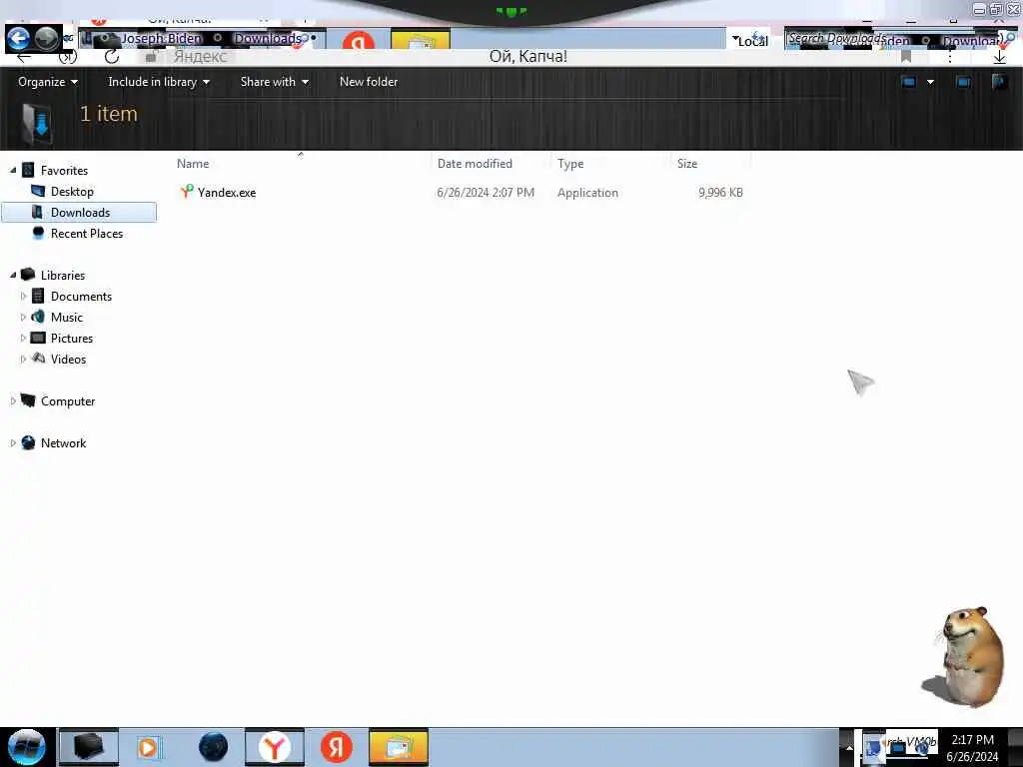Select Computer in the navigation pane

pos(68,401)
